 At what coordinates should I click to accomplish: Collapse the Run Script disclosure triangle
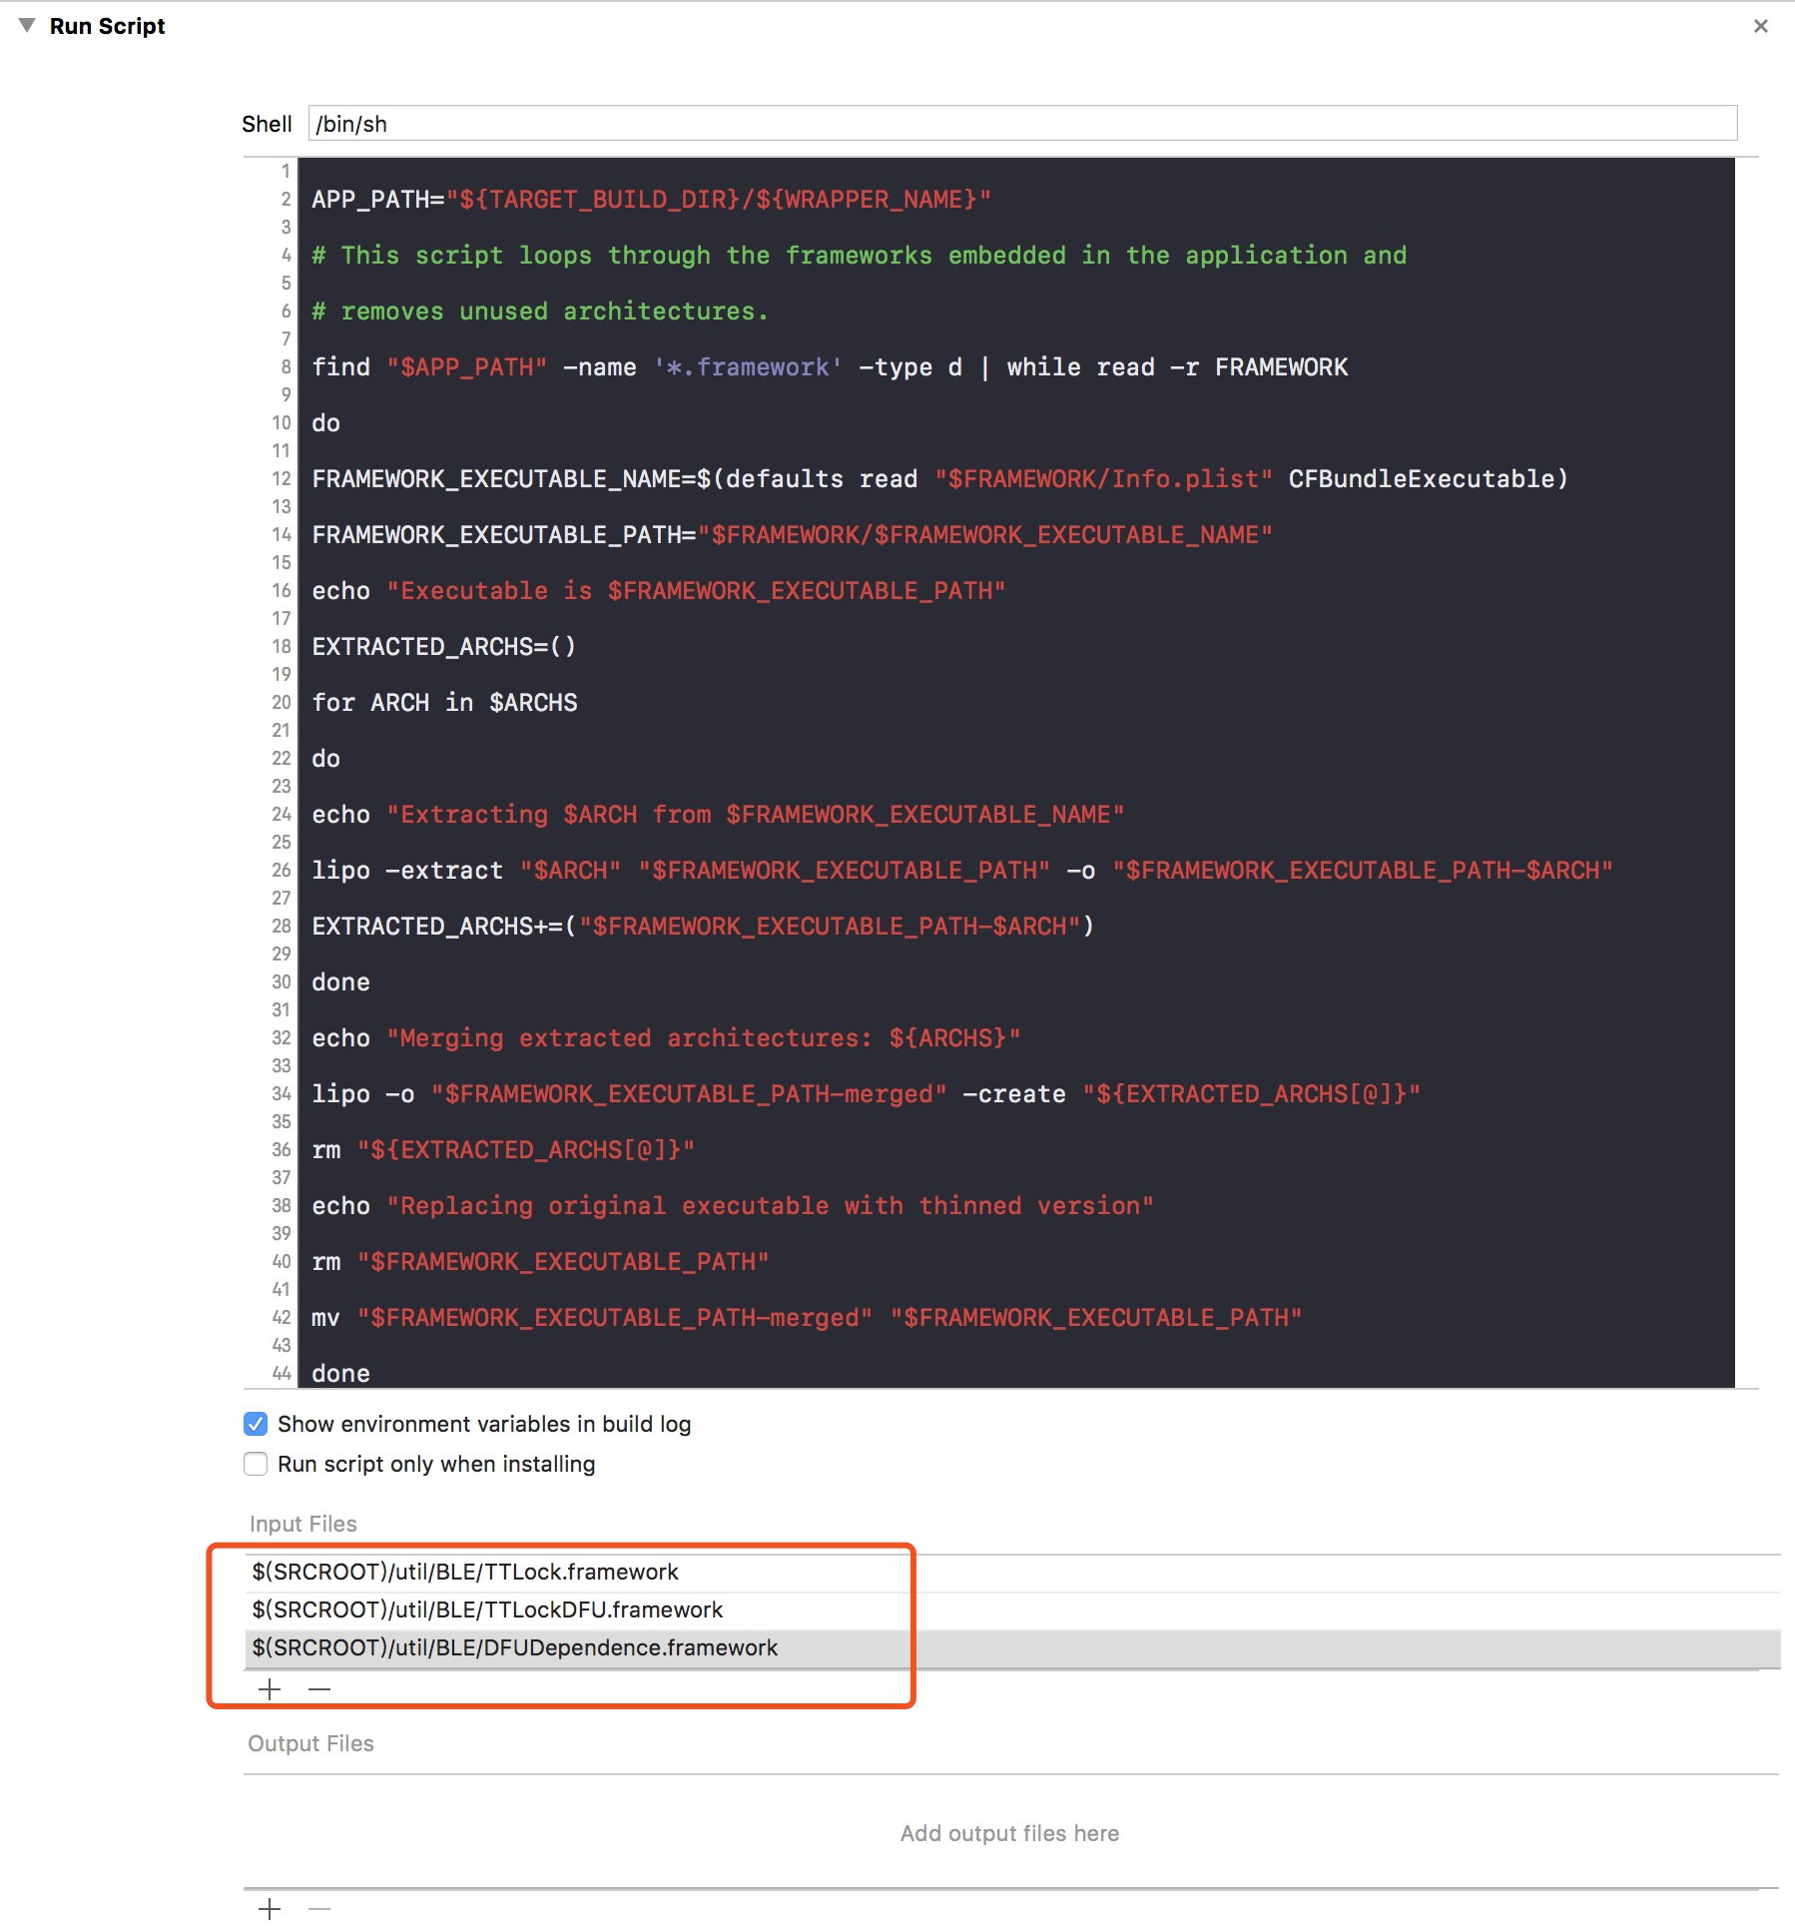[27, 25]
